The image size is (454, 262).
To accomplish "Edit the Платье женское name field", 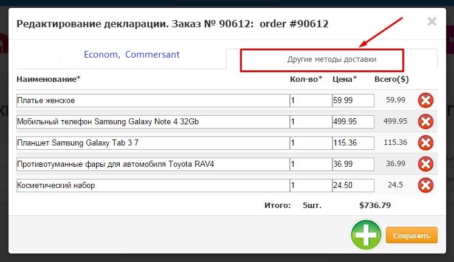I will click(x=153, y=100).
